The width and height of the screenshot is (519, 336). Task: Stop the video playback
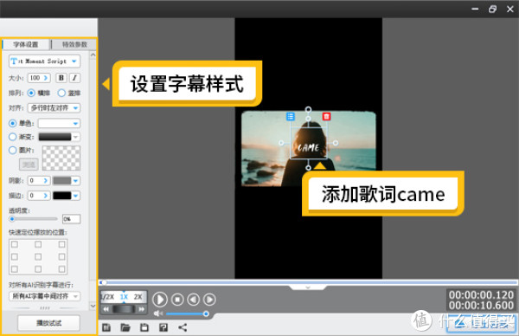pos(177,300)
